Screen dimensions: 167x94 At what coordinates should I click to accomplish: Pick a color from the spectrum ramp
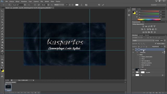[149, 20]
